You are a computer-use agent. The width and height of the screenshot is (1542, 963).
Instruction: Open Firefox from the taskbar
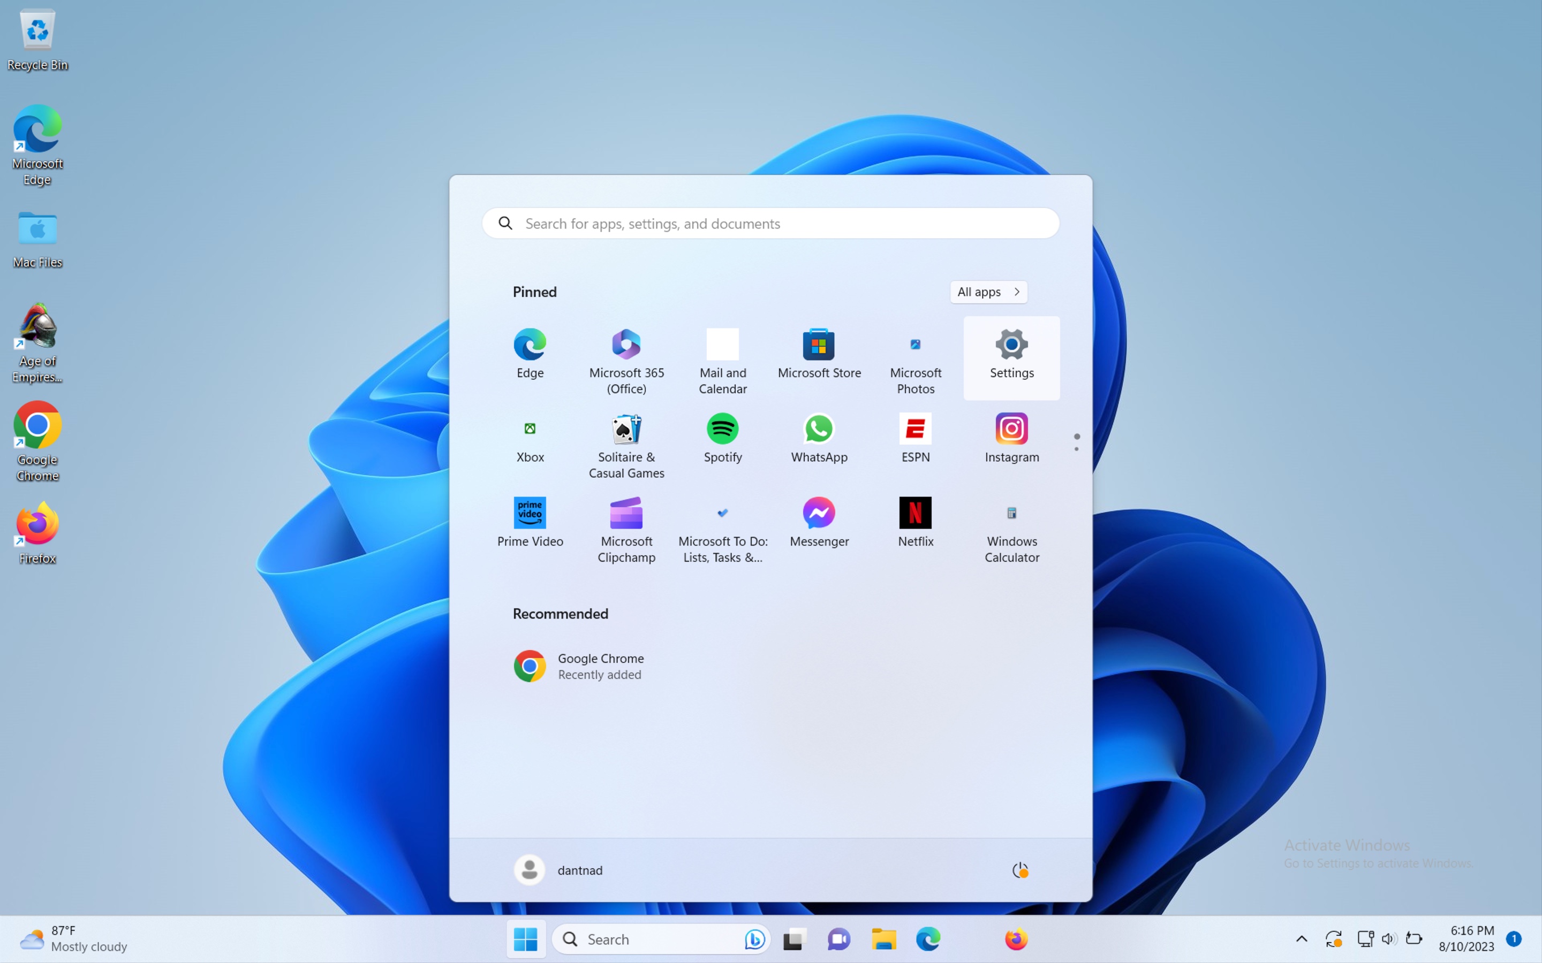1016,939
